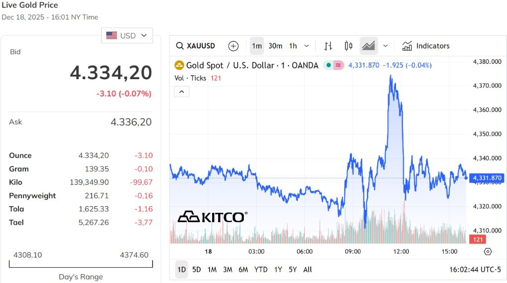Select the 1m interval button
The width and height of the screenshot is (507, 283).
257,46
